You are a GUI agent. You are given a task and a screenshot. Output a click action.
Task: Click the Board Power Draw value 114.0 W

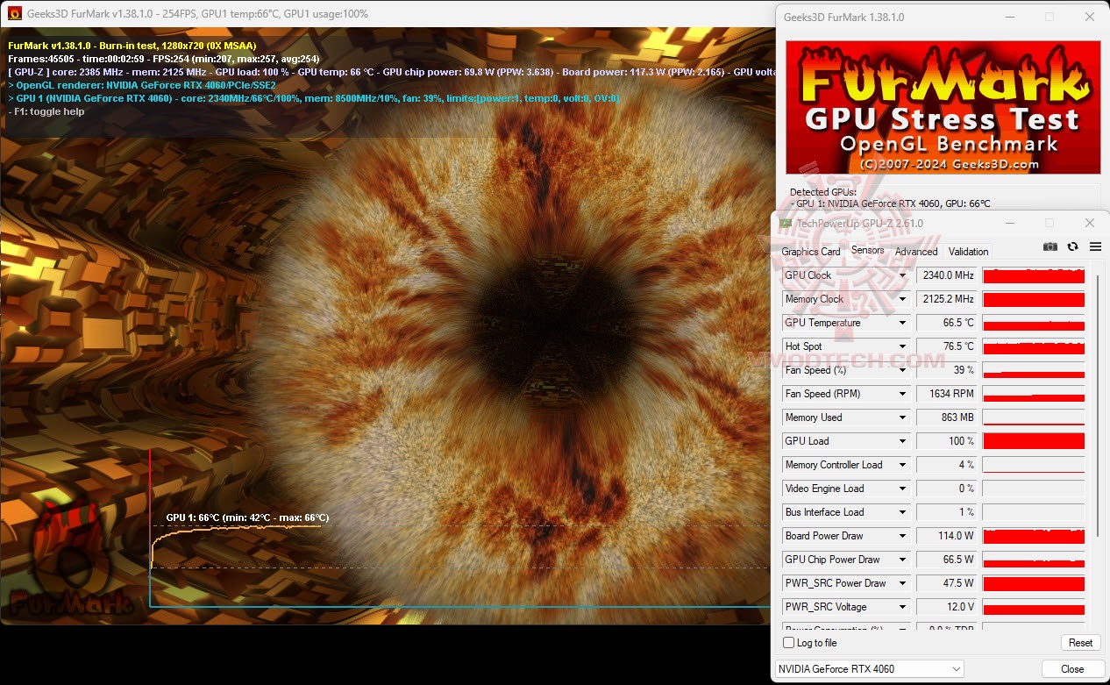(x=947, y=536)
